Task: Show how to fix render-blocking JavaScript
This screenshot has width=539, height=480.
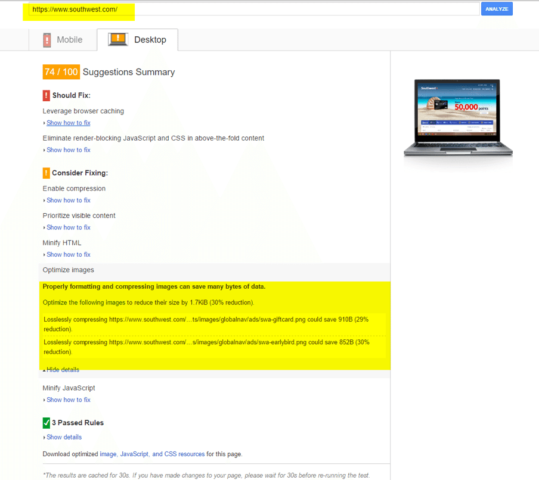Action: 68,150
